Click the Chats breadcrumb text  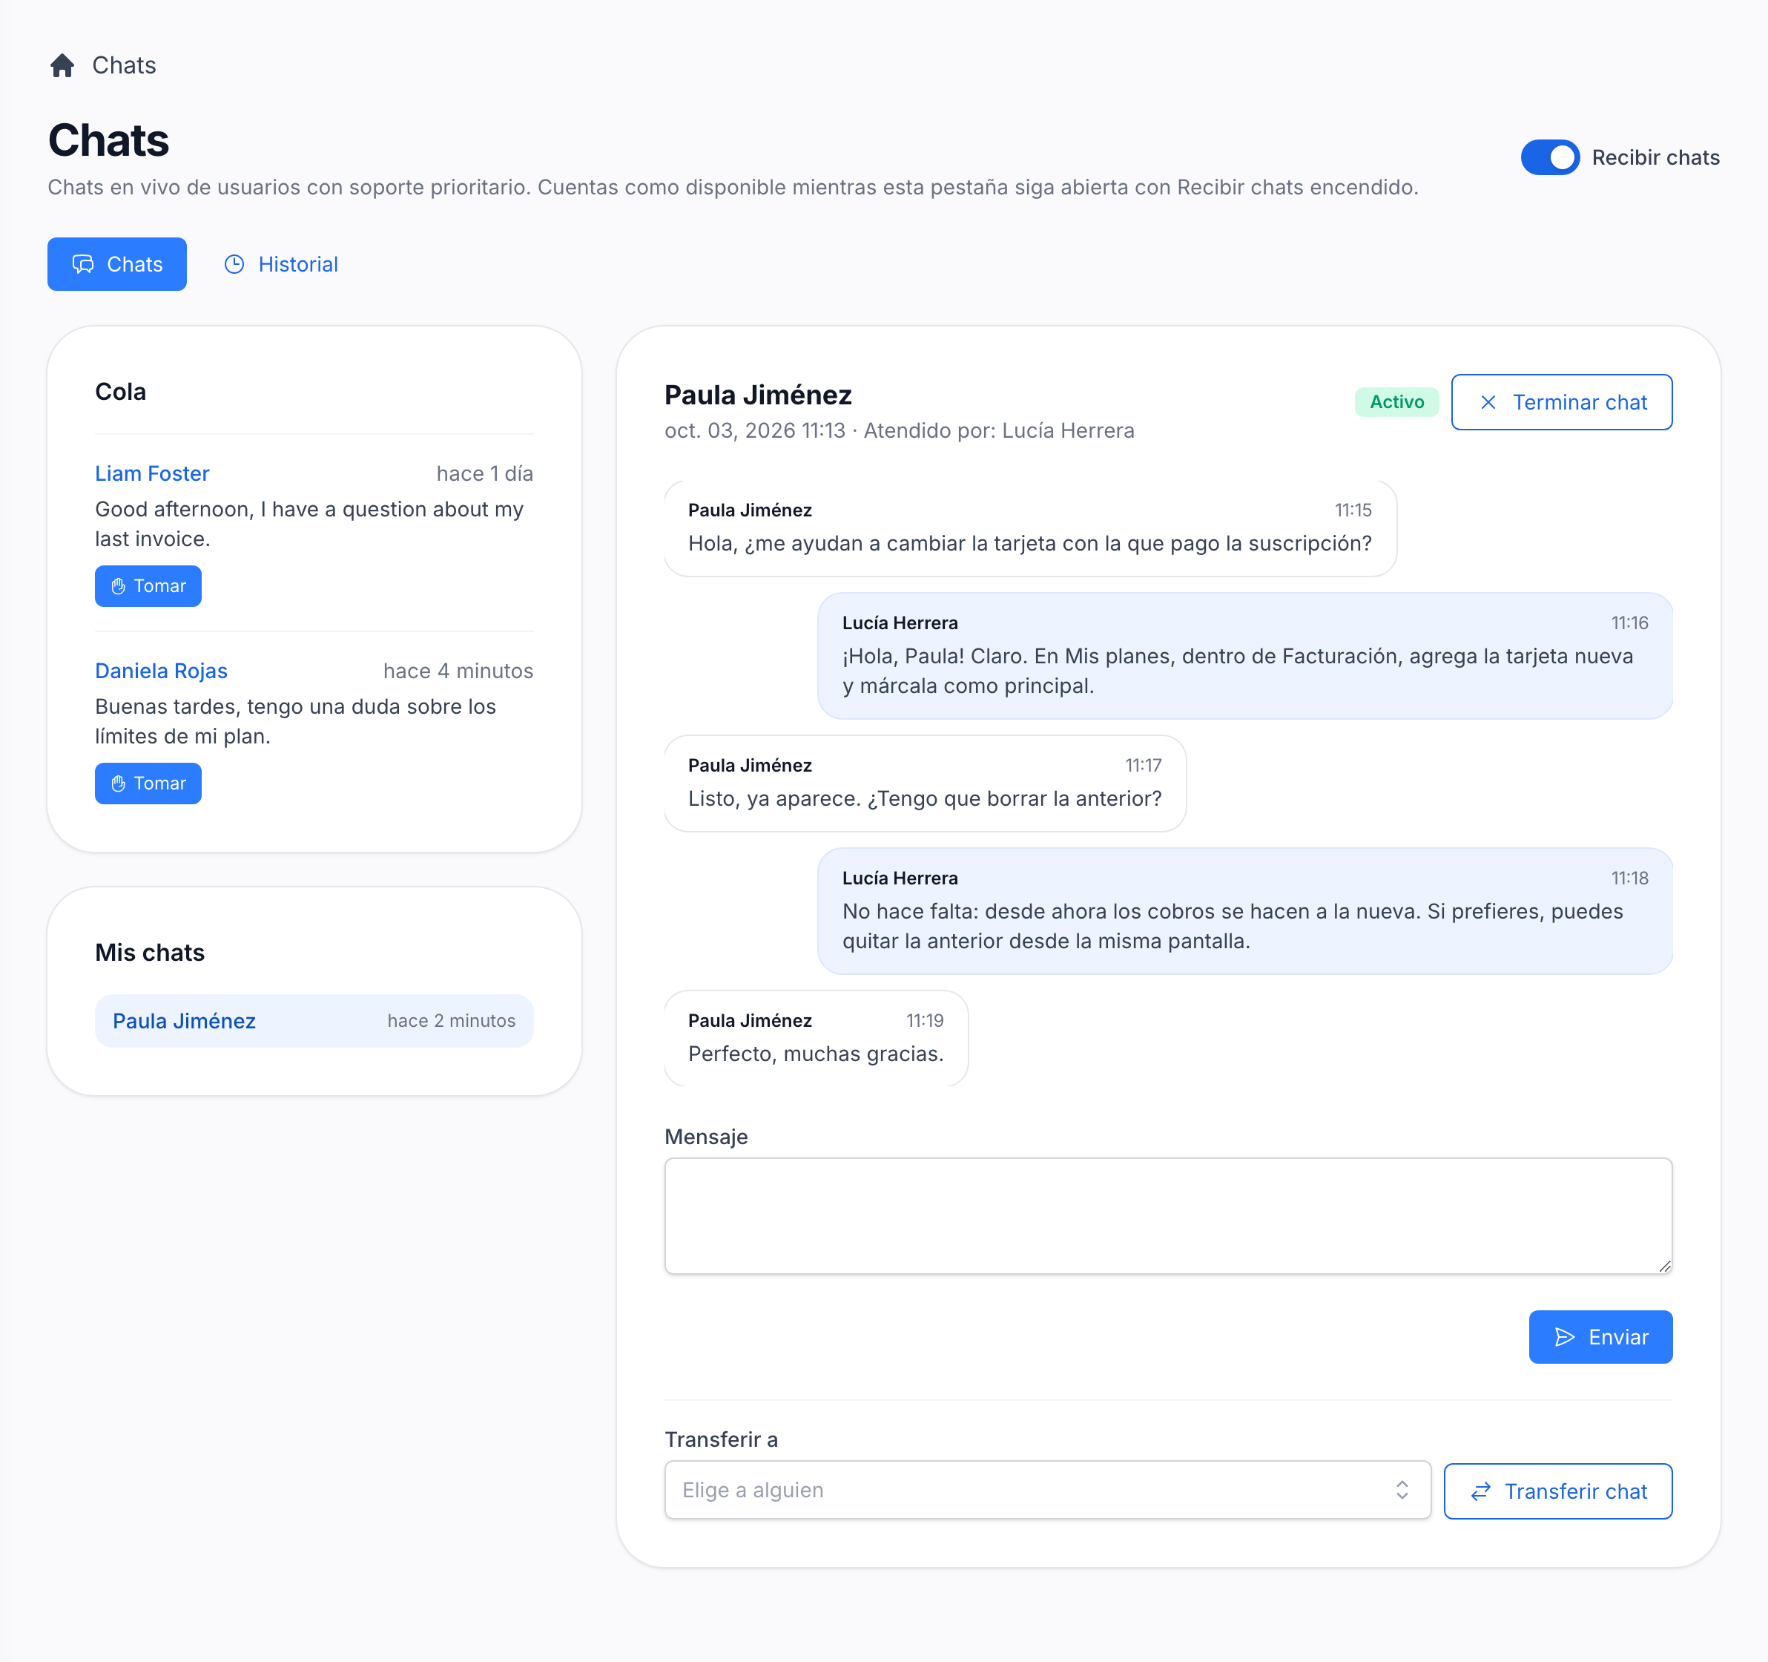124,65
